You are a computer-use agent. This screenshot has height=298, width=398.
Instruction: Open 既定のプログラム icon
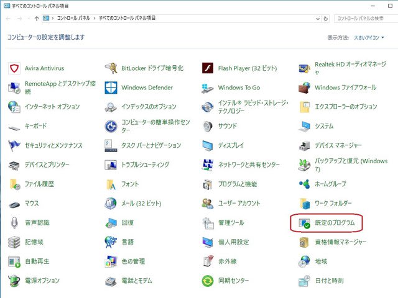304,223
